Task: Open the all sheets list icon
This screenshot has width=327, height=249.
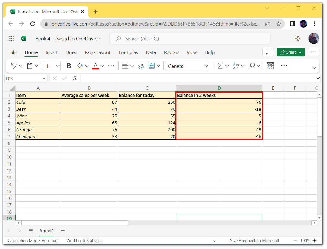Action: [x=31, y=231]
